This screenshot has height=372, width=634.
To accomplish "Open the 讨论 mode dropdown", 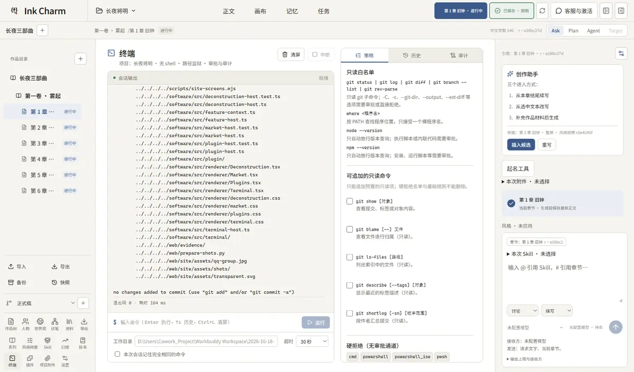I will [523, 311].
